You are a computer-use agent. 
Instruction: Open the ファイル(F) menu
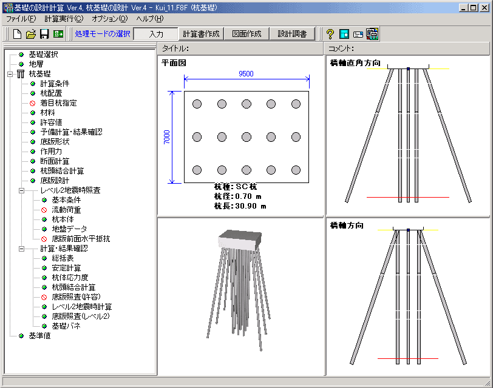(x=22, y=19)
